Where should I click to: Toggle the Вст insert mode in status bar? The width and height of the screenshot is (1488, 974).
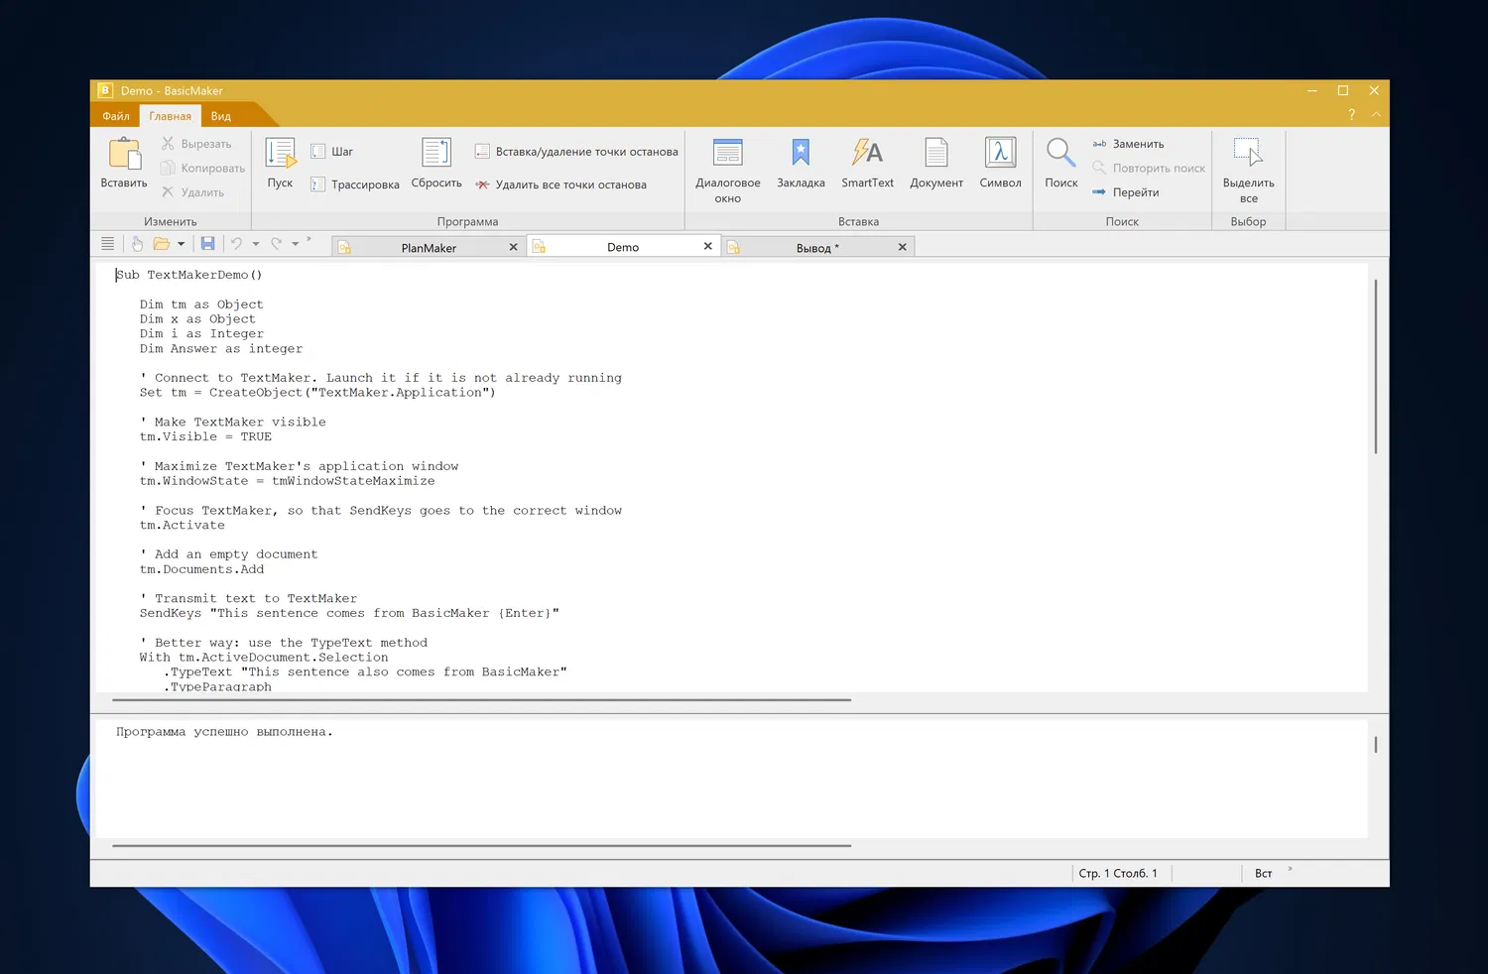pyautogui.click(x=1263, y=874)
